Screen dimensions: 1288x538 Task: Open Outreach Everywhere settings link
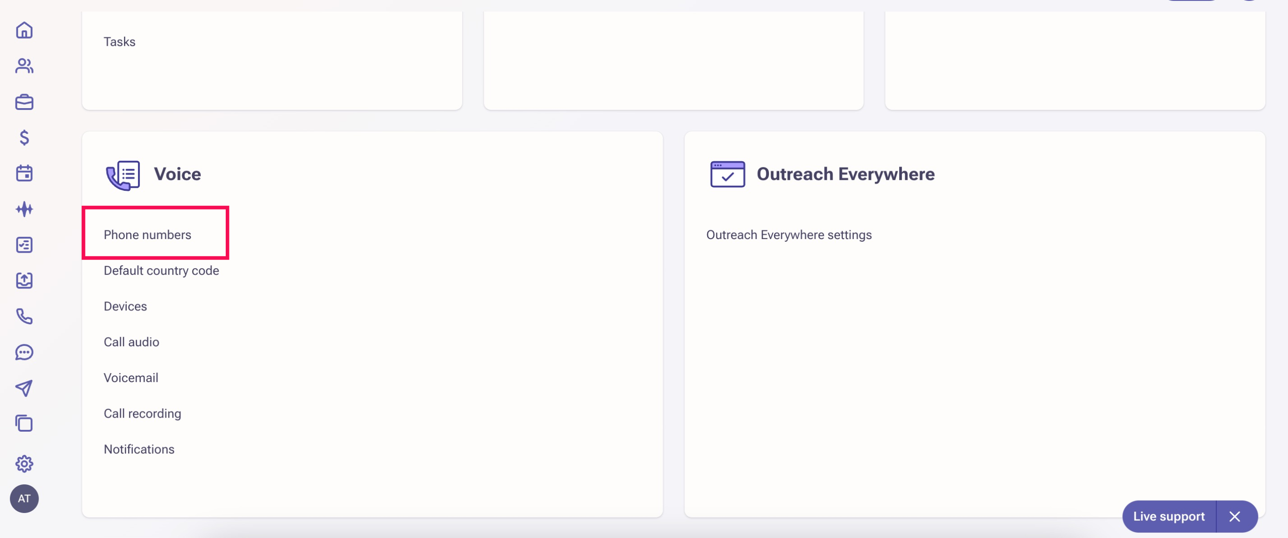[x=788, y=235]
